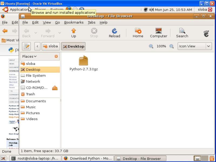216x162 pixels.
Task: Select CD-ROM/D... in the Places sidebar
Action: click(x=36, y=88)
